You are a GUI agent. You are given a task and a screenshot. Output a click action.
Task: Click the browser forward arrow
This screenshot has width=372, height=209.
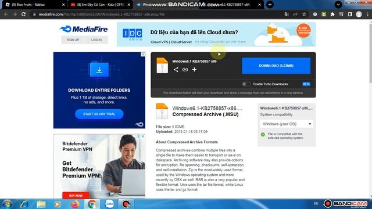(15, 14)
